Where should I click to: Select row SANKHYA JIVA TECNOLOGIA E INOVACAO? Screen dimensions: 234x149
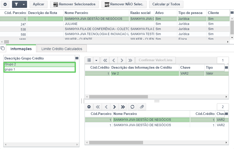tap(115, 34)
